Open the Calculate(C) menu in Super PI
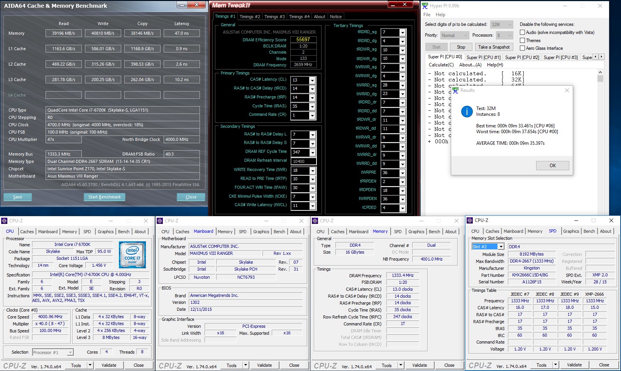This screenshot has height=371, width=621. (x=441, y=65)
